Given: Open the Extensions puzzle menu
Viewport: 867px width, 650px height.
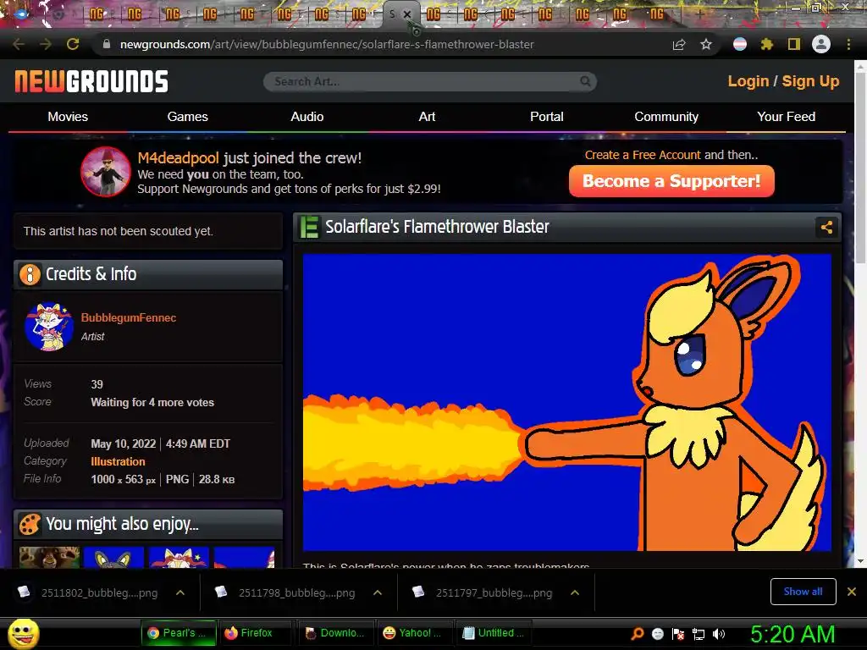Looking at the screenshot, I should [767, 44].
